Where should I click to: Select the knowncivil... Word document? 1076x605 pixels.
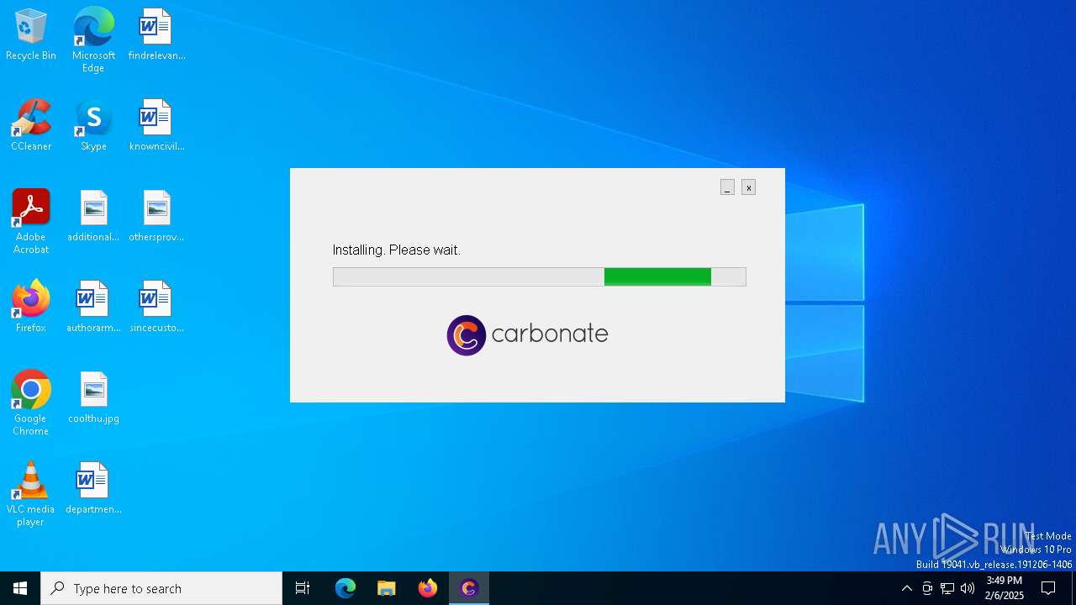(x=156, y=125)
